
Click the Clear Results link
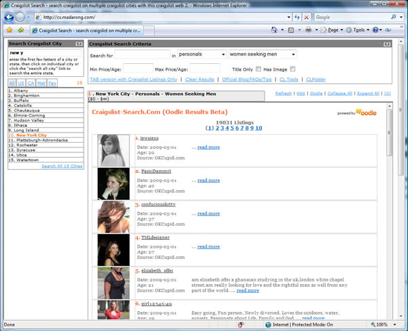201,80
